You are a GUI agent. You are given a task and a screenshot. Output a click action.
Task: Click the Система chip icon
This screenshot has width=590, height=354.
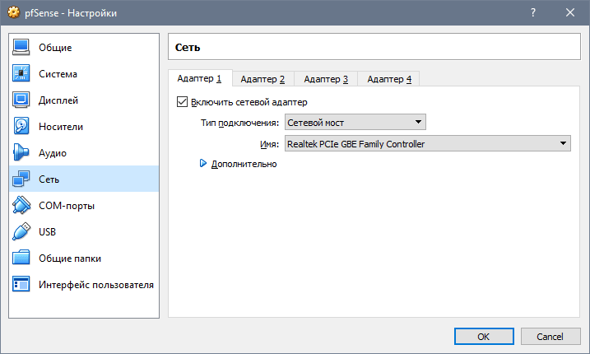(22, 74)
